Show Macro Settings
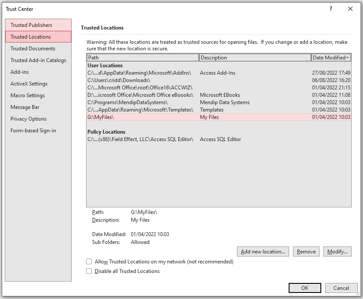This screenshot has height=299, width=363. (x=38, y=95)
